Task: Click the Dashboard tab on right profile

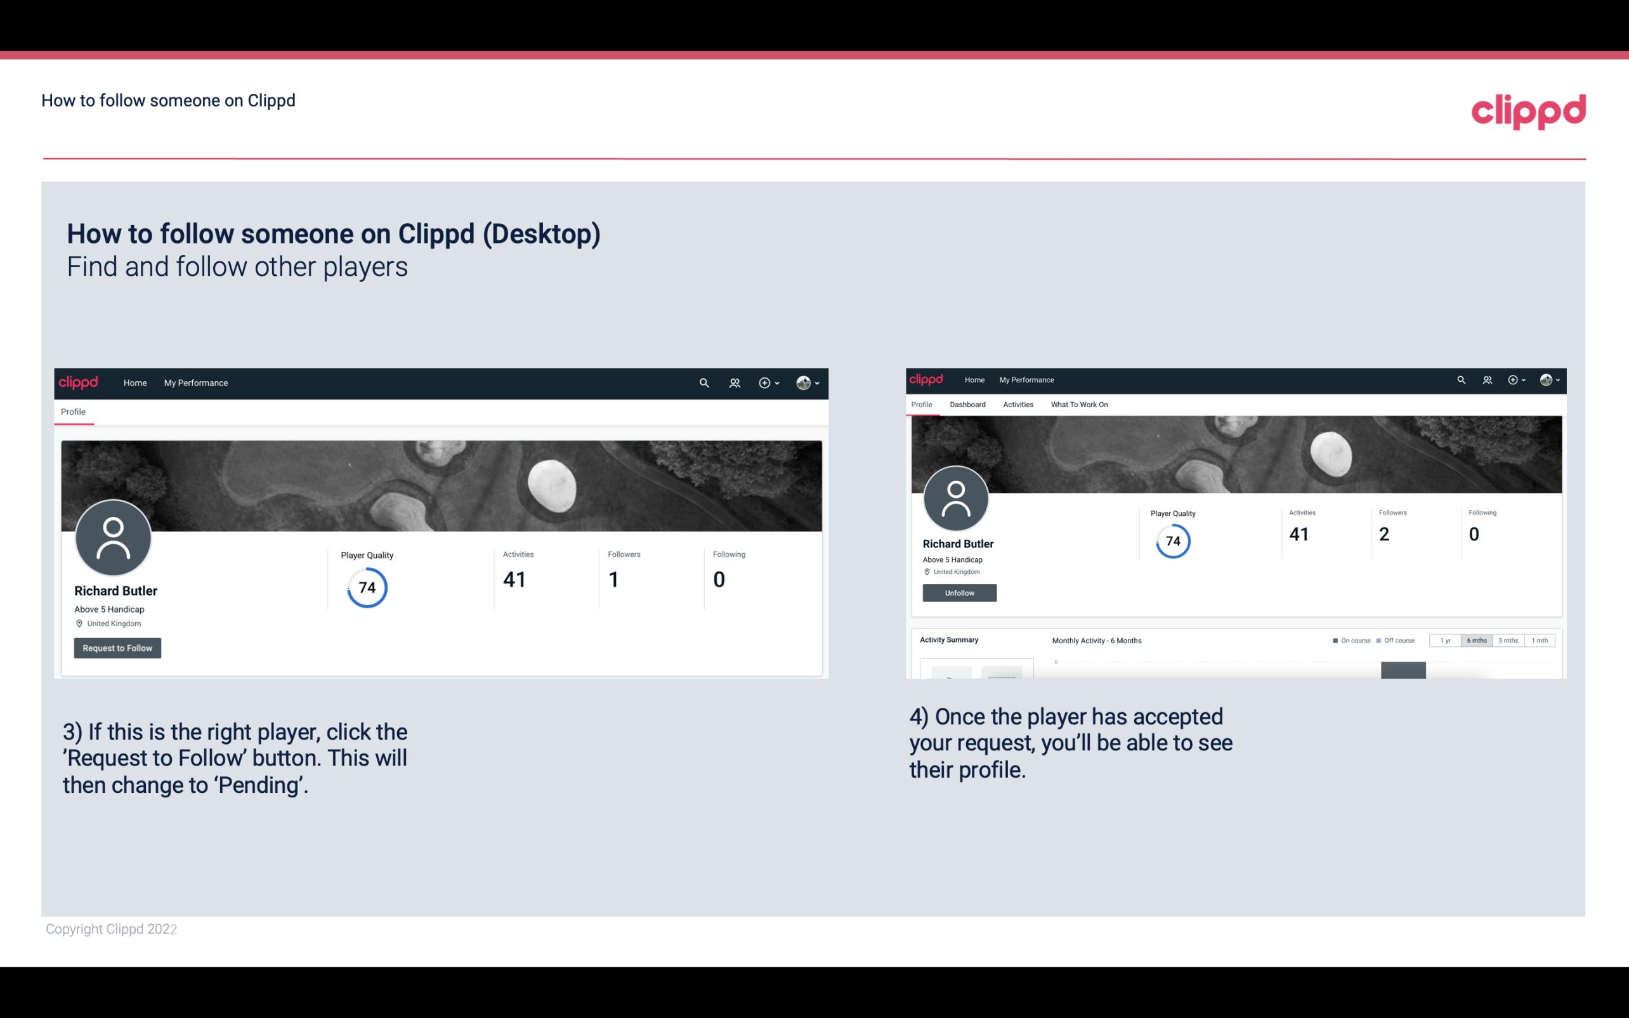Action: [969, 405]
